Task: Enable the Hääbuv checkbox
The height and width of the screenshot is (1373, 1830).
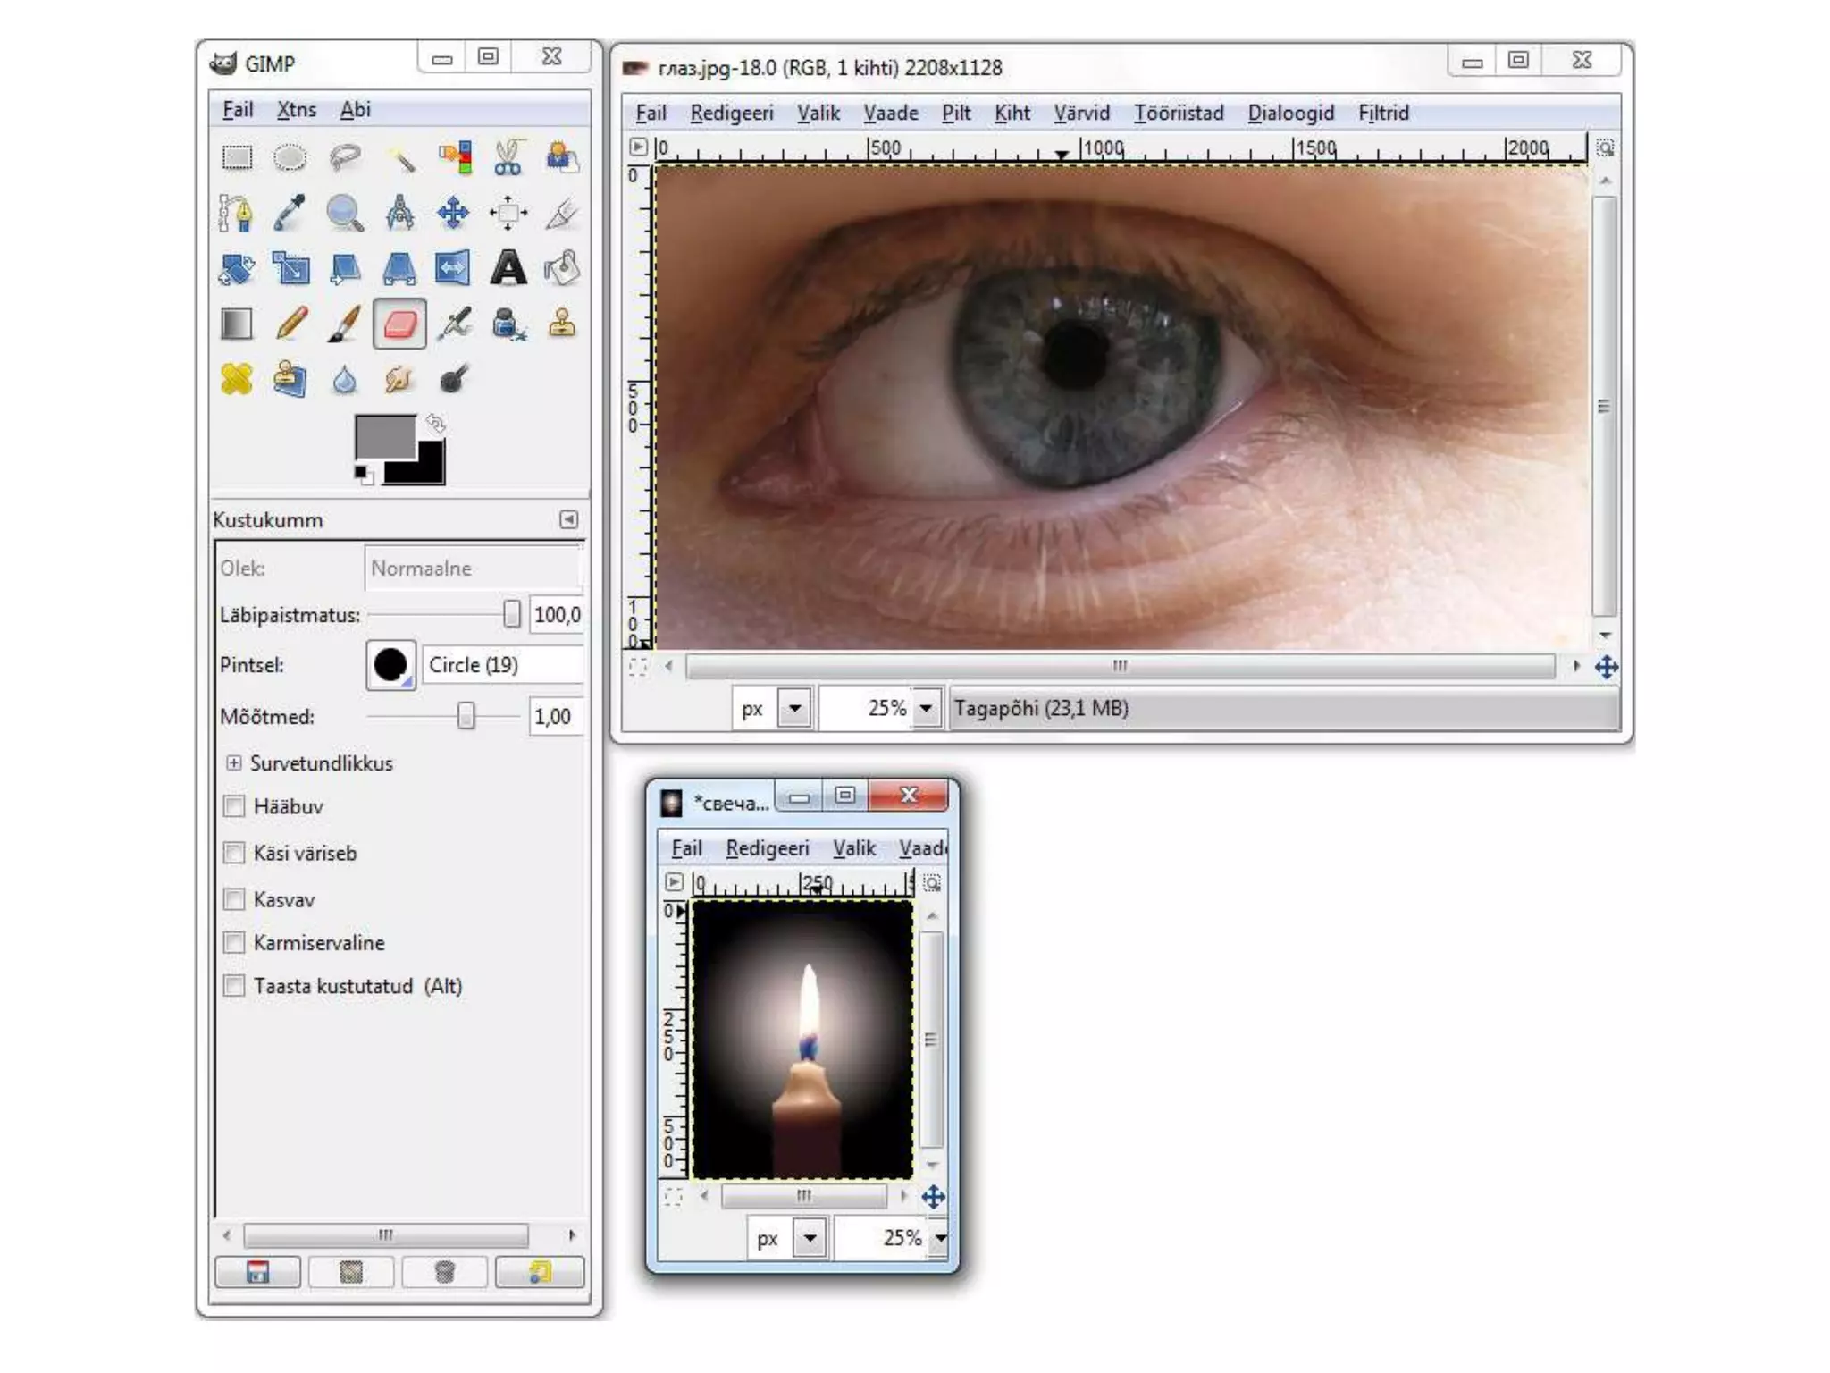Action: pyautogui.click(x=234, y=806)
